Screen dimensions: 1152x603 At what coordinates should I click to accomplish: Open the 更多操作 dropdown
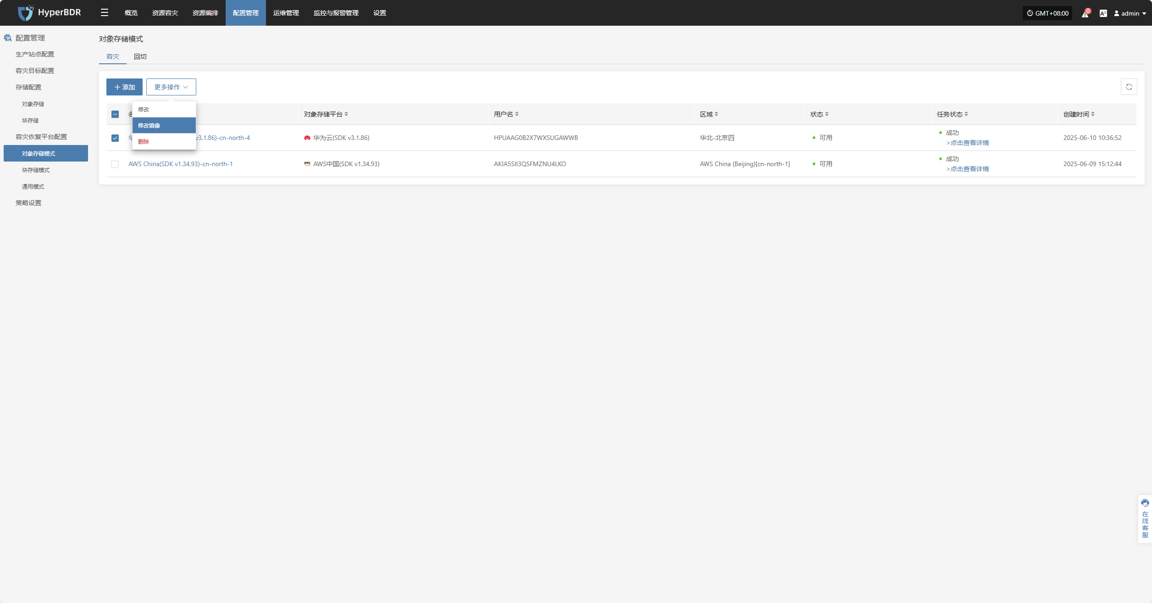tap(171, 87)
